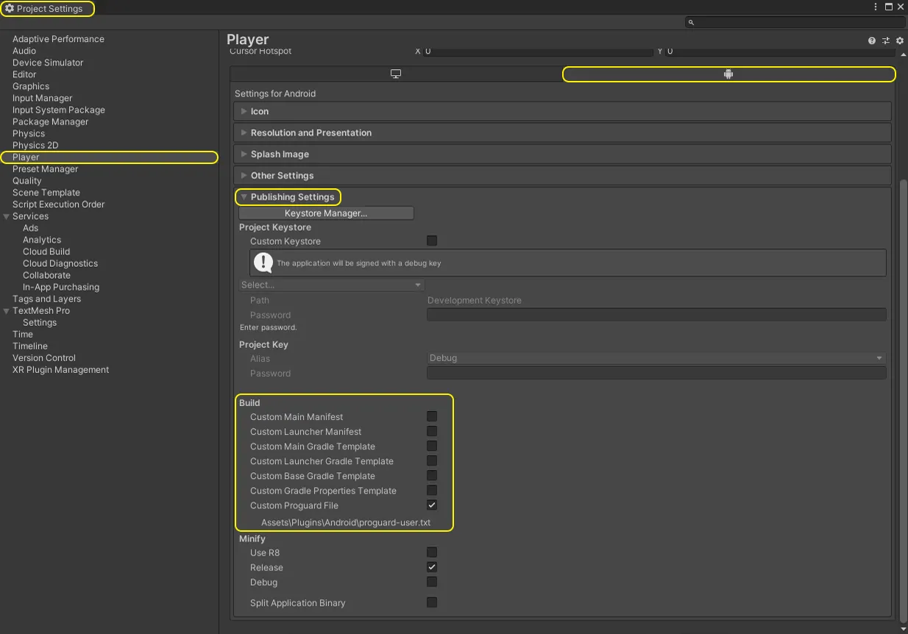Viewport: 908px width, 634px height.
Task: Expand the Splash Image section
Action: tap(563, 154)
